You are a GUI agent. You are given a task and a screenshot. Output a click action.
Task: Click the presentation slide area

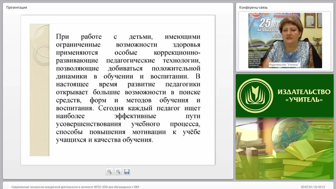coord(118,90)
